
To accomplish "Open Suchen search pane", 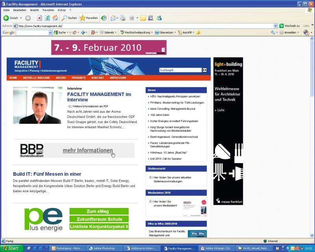I will 69,18.
